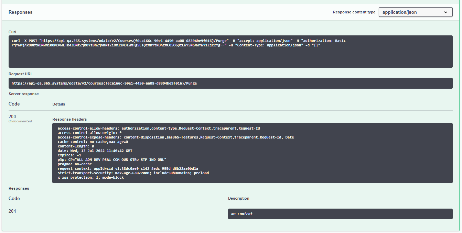Image resolution: width=462 pixels, height=233 pixels.
Task: Click the strict-transport-security header line
Action: 133,173
